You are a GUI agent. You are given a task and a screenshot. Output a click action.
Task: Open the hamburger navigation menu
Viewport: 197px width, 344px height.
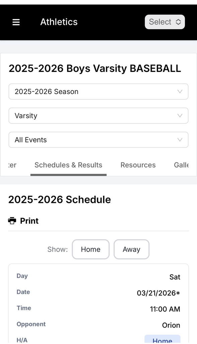pyautogui.click(x=16, y=22)
